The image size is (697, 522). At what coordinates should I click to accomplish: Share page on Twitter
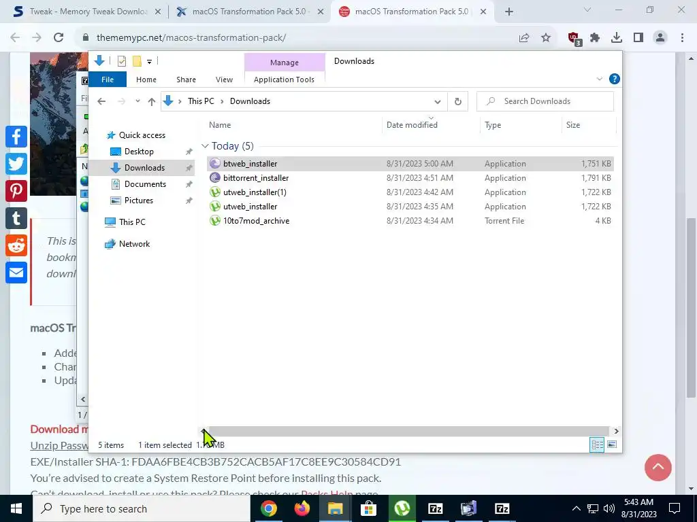click(x=16, y=164)
